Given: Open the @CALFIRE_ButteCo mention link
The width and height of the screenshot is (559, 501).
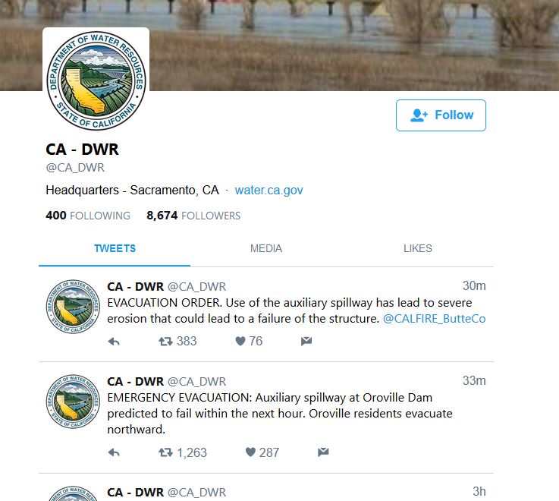Looking at the screenshot, I should pyautogui.click(x=434, y=318).
